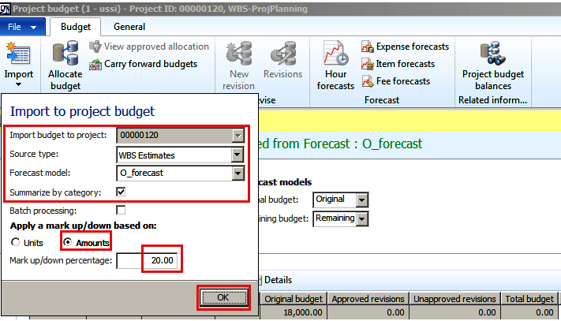Open the Remaining budget model dropdown
This screenshot has height=321, width=561.
[x=362, y=218]
